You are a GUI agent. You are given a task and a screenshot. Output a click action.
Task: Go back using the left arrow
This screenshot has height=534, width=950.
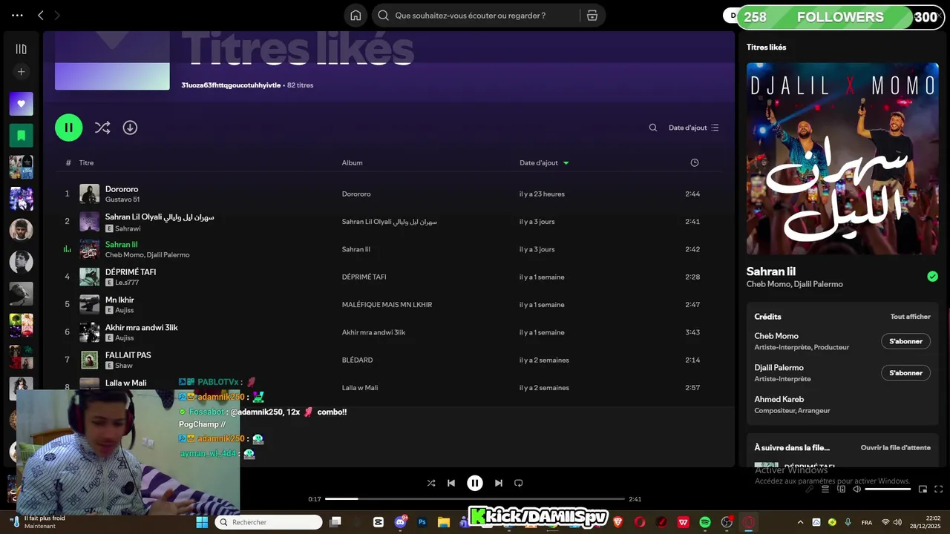pos(41,15)
